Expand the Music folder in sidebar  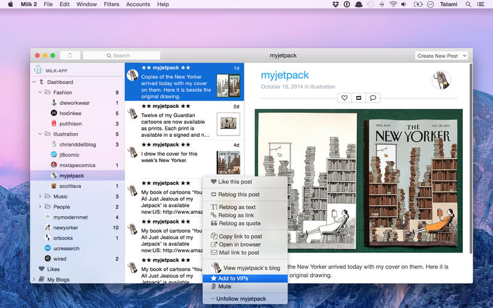pos(40,197)
